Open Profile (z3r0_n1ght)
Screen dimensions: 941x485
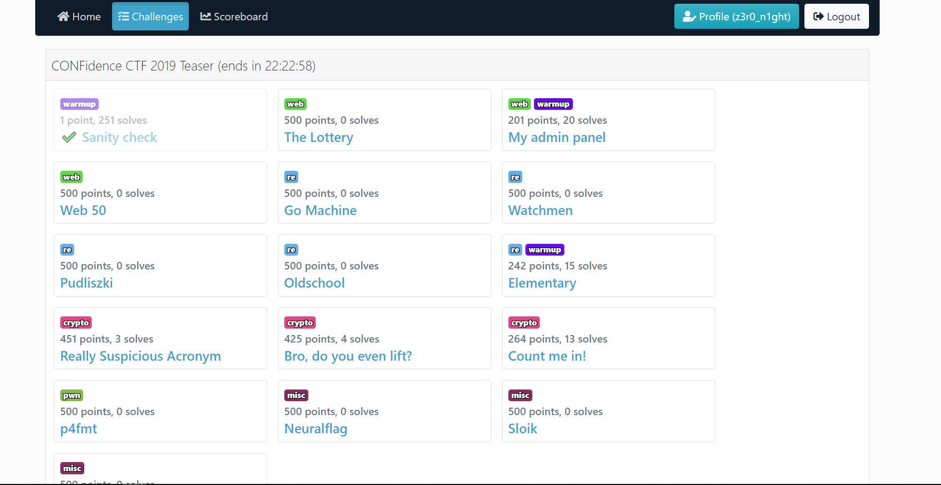click(736, 17)
